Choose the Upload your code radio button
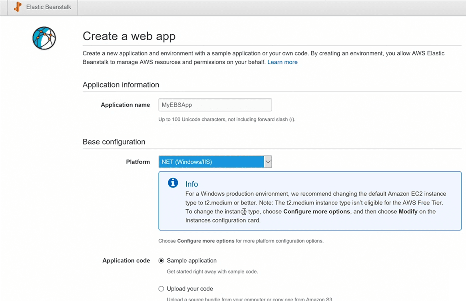The height and width of the screenshot is (301, 466). point(161,289)
